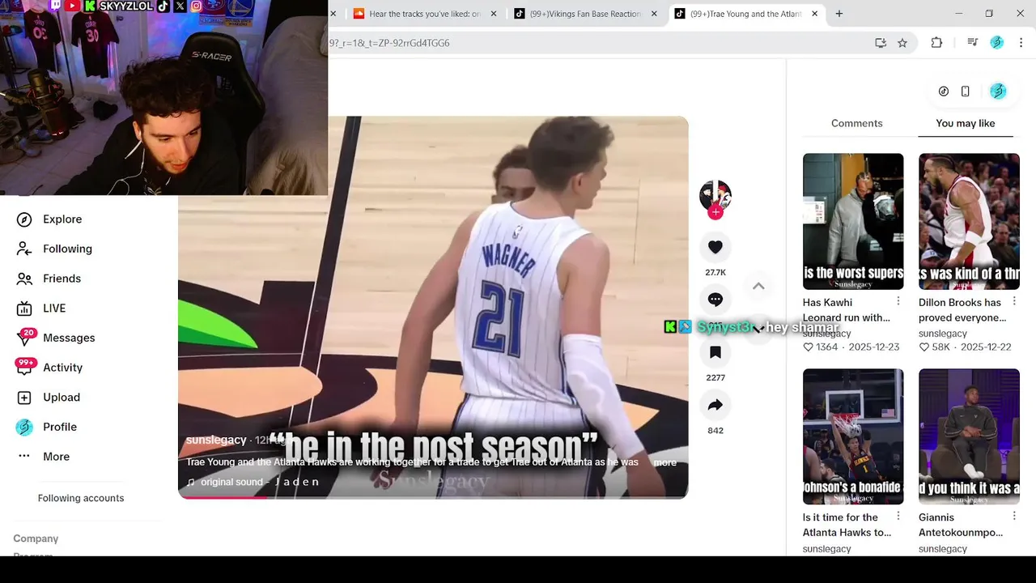Close the Hear the tracks tab
Image resolution: width=1036 pixels, height=583 pixels.
coord(494,14)
